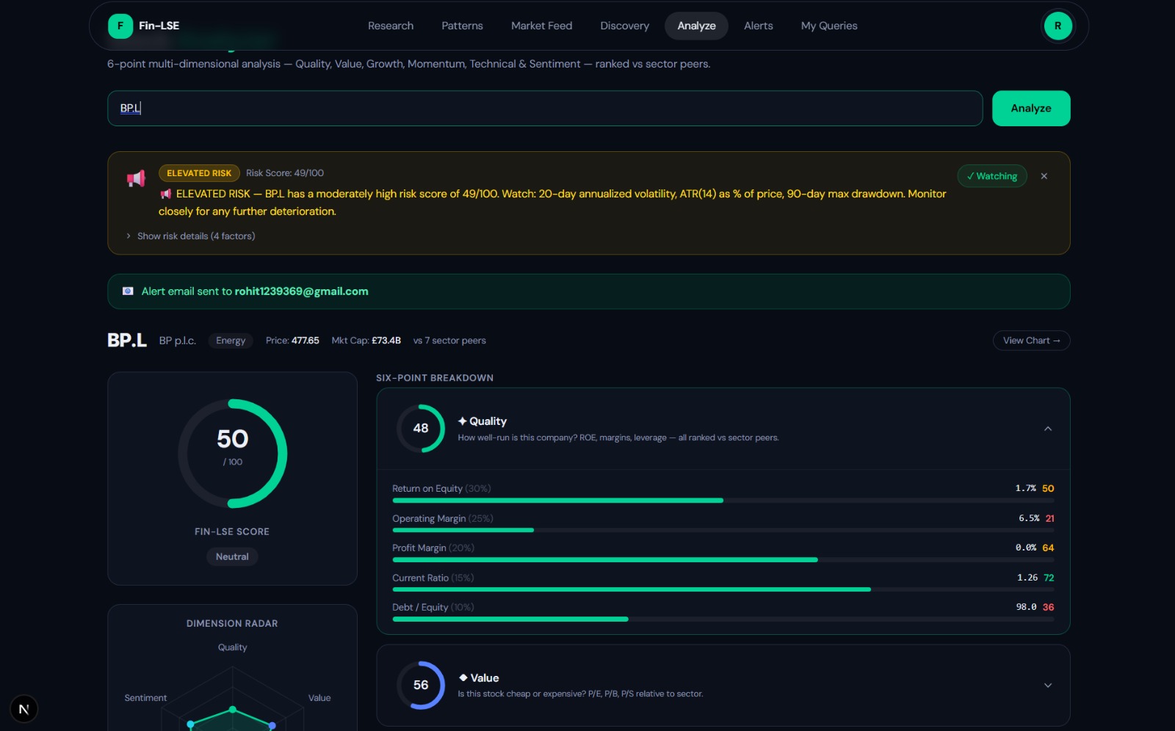Image resolution: width=1175 pixels, height=731 pixels.
Task: Click the Current Ratio value 1.26
Action: click(x=1027, y=578)
